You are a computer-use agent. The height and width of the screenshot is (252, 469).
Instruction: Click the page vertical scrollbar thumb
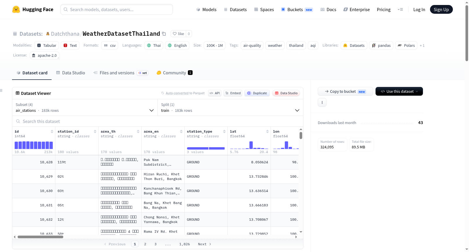467,33
